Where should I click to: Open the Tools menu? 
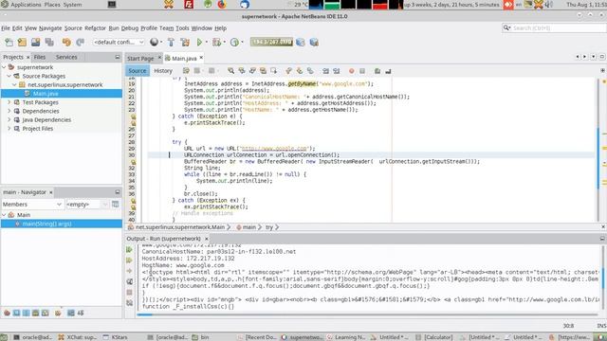point(182,28)
